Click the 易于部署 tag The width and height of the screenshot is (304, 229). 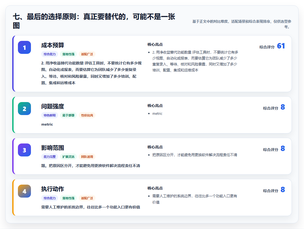coord(68,115)
